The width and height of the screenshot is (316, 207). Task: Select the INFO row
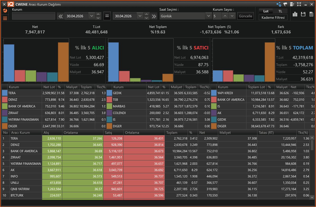coord(155,176)
